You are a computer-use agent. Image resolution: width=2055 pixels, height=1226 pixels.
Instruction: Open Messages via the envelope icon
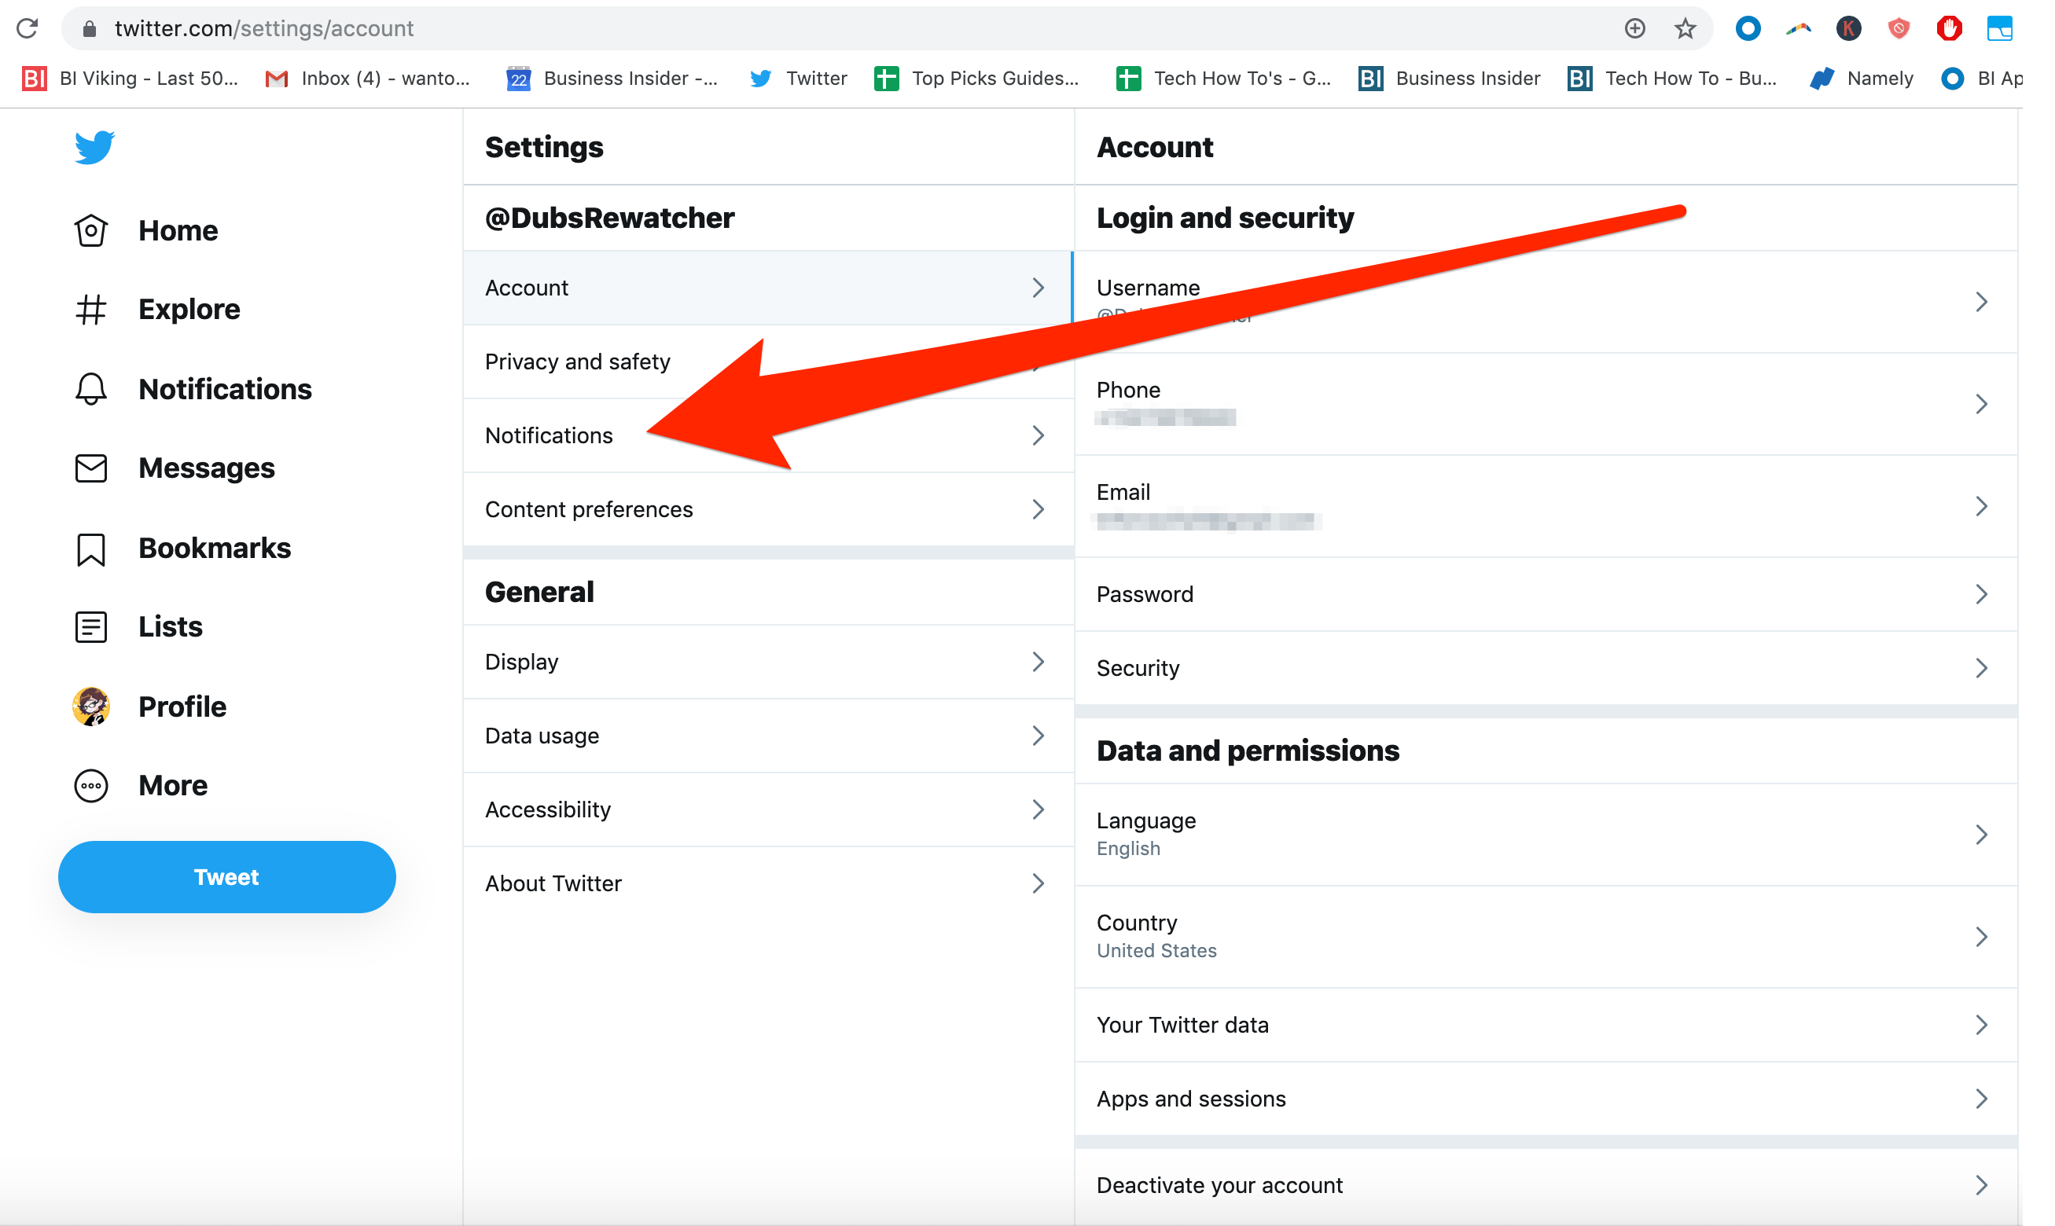pyautogui.click(x=91, y=468)
